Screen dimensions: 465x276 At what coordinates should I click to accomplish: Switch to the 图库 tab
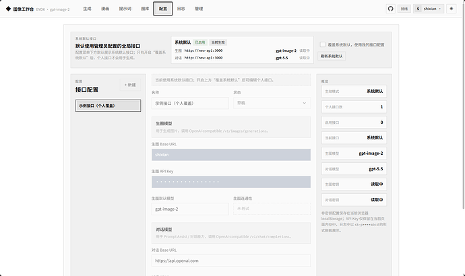click(145, 9)
